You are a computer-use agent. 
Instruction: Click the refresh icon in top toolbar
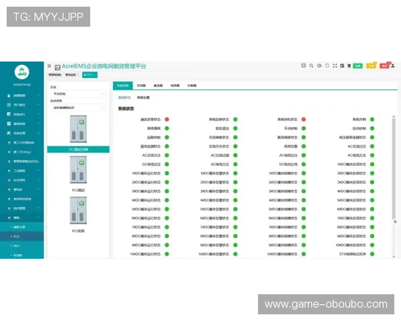(327, 66)
